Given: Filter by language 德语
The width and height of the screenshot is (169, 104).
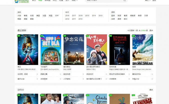Looking at the screenshot, I should (x=119, y=19).
